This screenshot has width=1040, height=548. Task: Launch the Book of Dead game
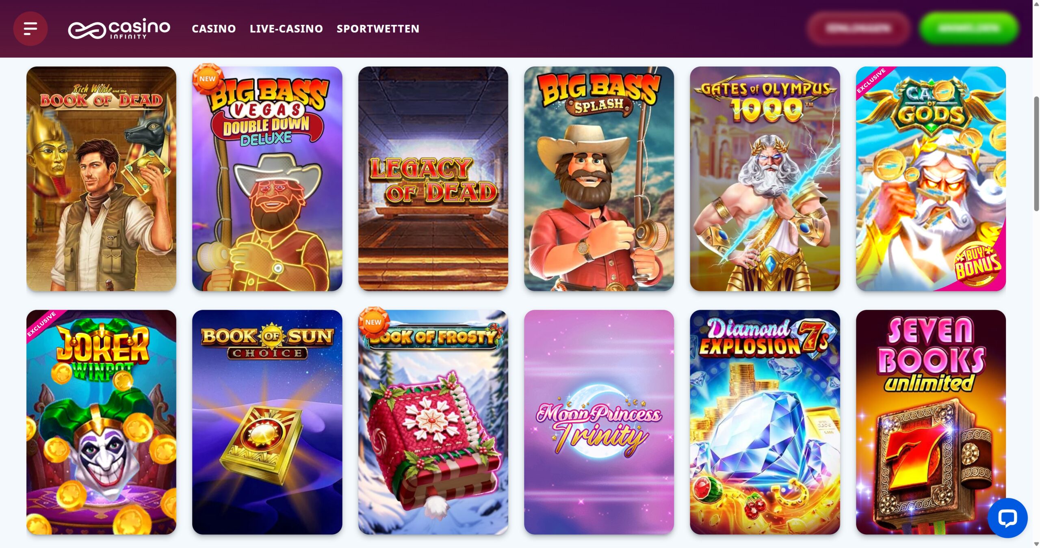click(x=101, y=179)
